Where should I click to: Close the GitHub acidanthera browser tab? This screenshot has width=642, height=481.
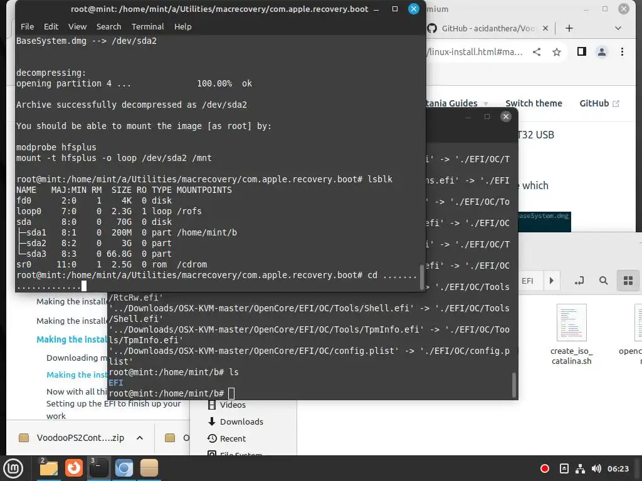point(545,28)
